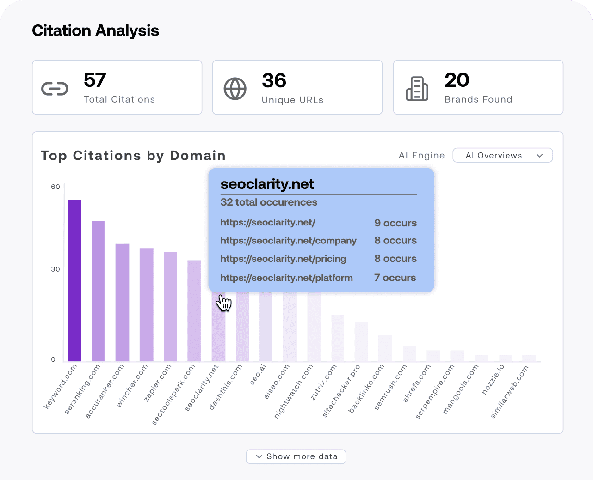
Task: Click the chevron icon on Show more data
Action: point(259,456)
